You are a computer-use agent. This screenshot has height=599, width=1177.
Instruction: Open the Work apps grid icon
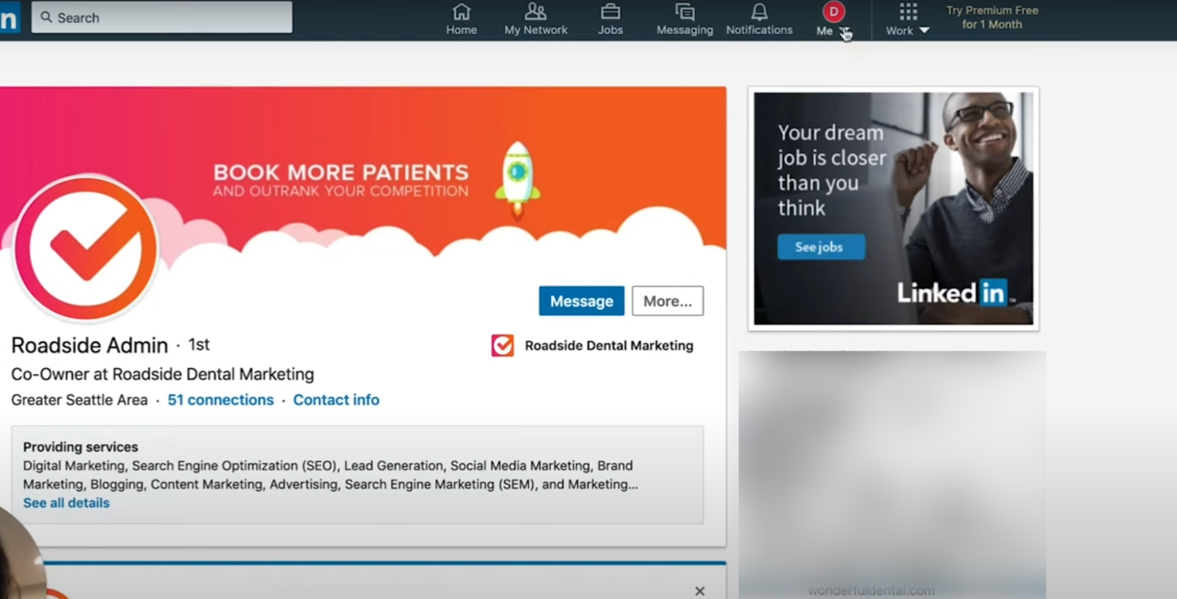click(x=908, y=12)
